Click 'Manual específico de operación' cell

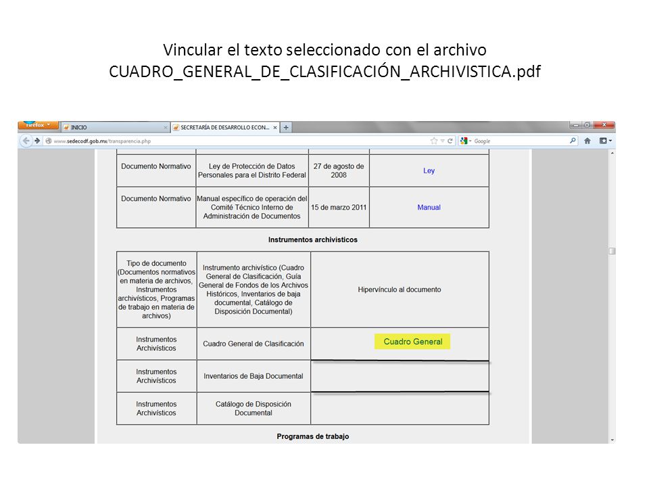(251, 207)
